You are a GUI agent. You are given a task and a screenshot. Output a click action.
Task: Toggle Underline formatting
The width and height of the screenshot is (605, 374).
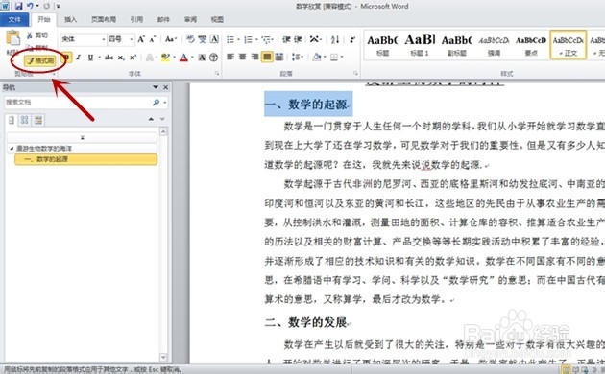90,58
